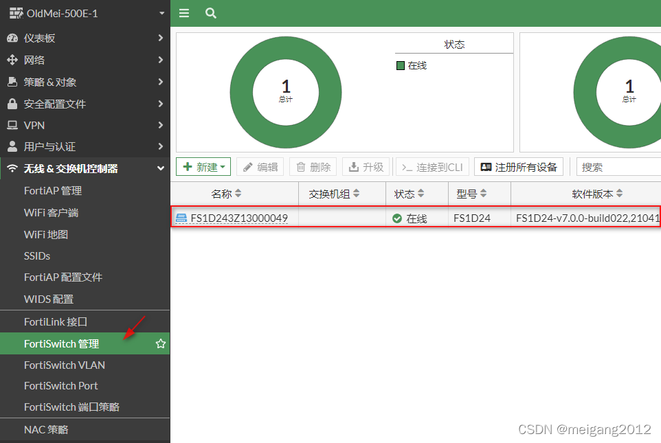Click the policy & objects icon

click(x=12, y=82)
